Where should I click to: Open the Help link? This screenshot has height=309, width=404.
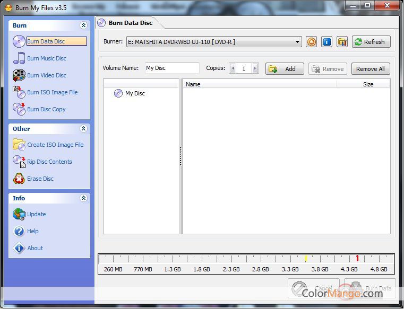click(x=33, y=231)
